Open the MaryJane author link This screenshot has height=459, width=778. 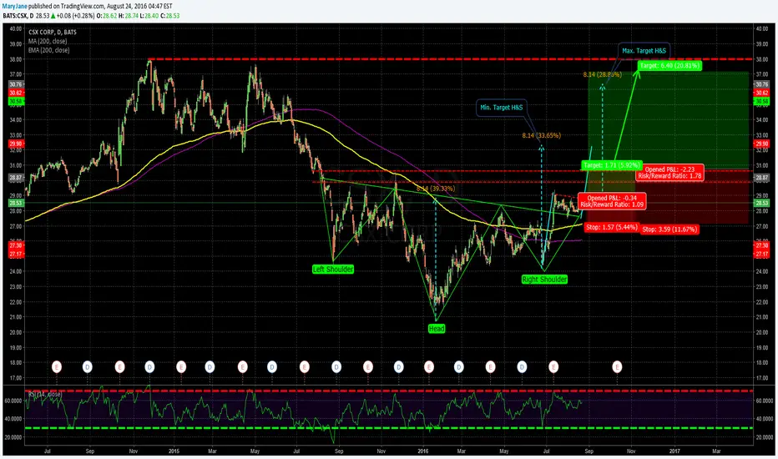14,6
